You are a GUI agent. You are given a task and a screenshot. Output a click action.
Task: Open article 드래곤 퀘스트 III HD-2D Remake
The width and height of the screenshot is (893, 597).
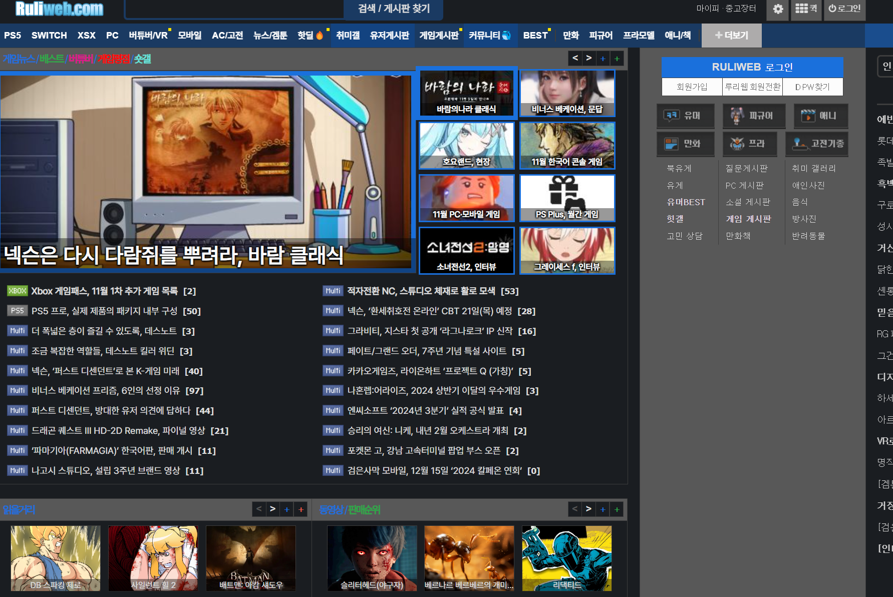pos(118,431)
